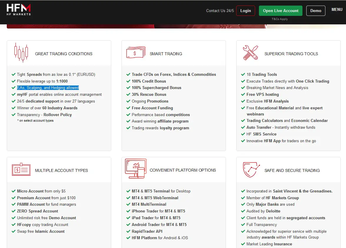The image size is (346, 248).
Task: Click MT4 & MT5 WebTerminal
Action: (155, 198)
